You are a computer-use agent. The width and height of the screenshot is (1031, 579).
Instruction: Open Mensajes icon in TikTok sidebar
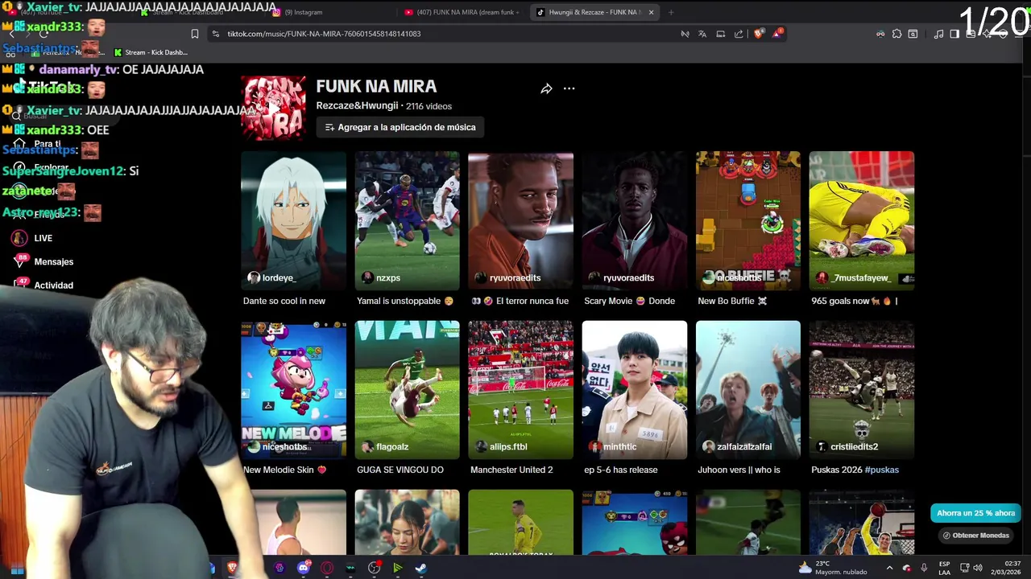(19, 261)
